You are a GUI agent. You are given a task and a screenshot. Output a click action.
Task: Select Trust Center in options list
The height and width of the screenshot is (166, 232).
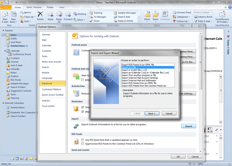tap(48, 106)
